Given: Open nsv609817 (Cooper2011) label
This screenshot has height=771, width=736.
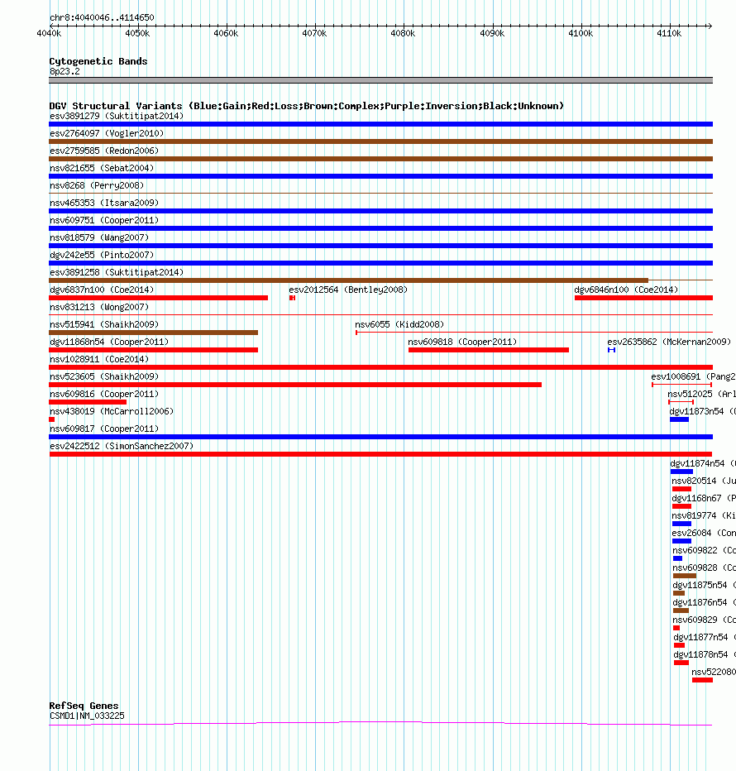Looking at the screenshot, I should 104,429.
